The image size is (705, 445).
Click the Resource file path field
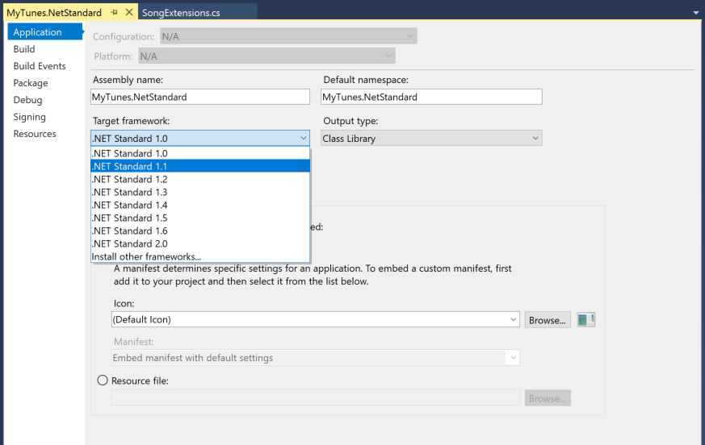click(315, 398)
